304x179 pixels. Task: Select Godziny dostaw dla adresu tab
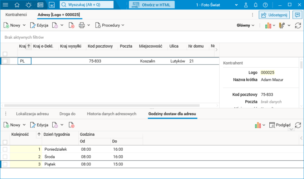pyautogui.click(x=172, y=114)
